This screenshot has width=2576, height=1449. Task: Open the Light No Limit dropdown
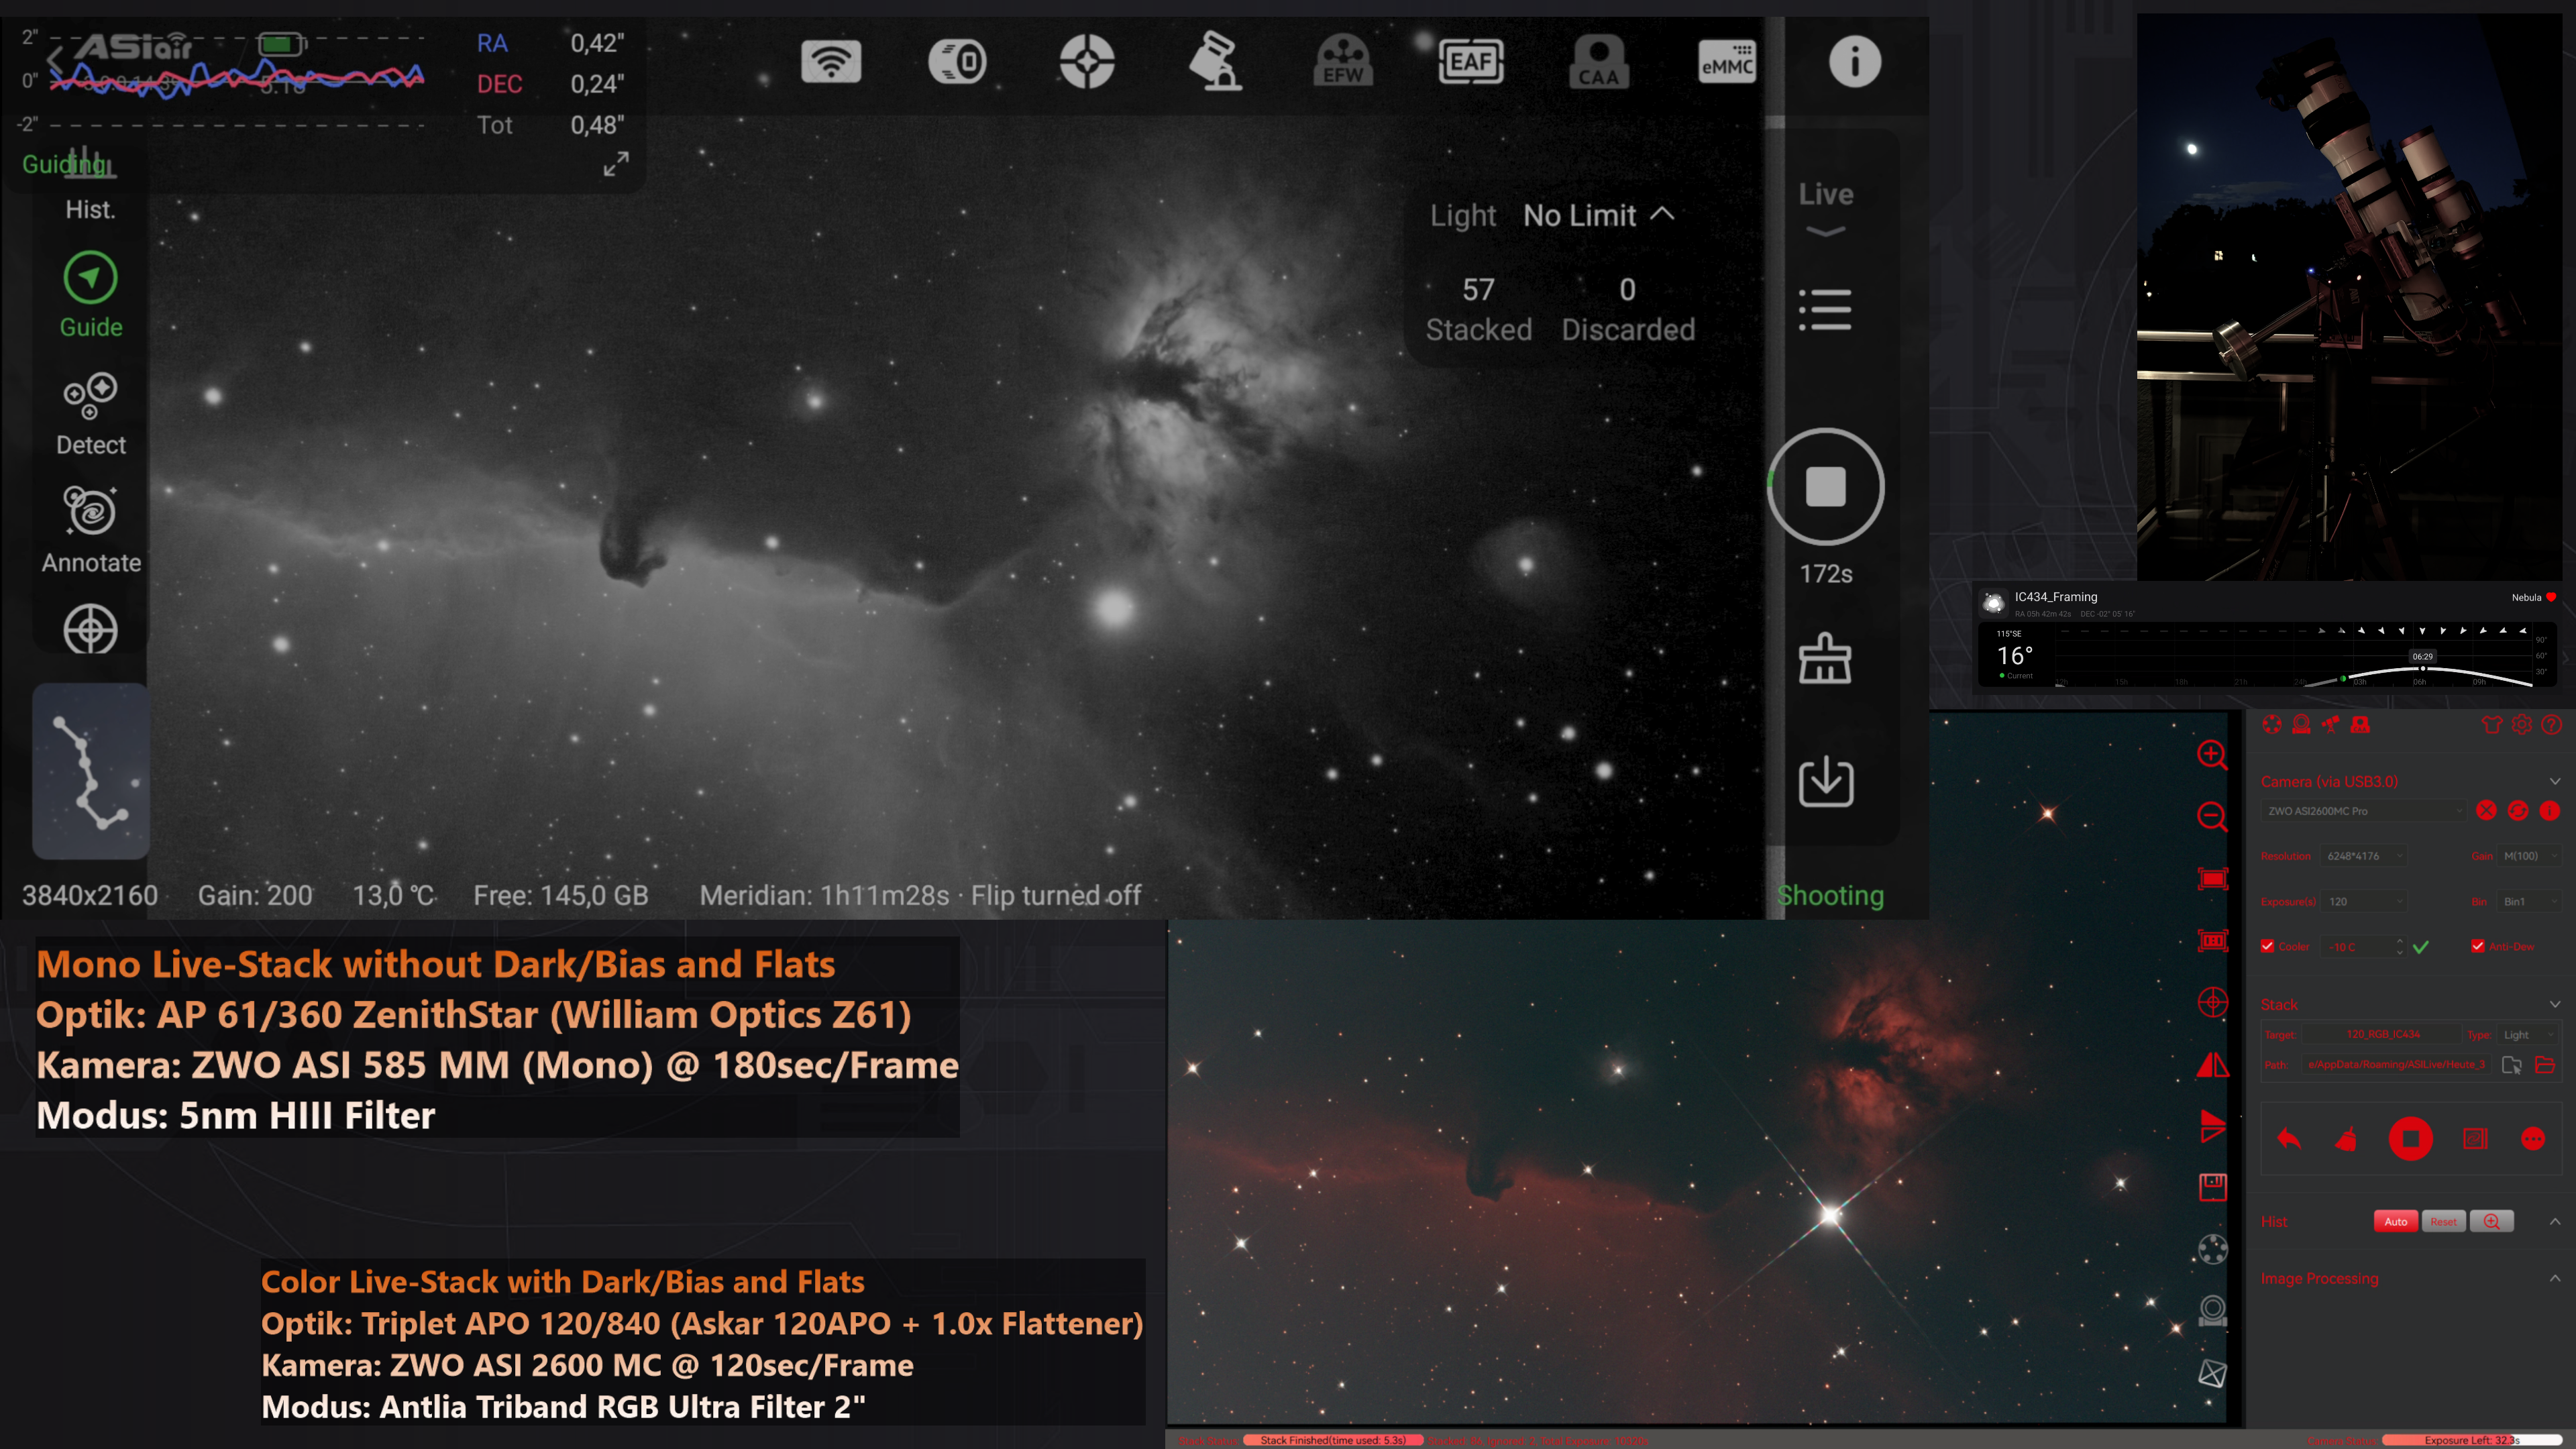pos(1598,215)
